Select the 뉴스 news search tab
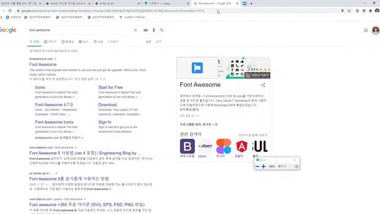 coord(84,42)
